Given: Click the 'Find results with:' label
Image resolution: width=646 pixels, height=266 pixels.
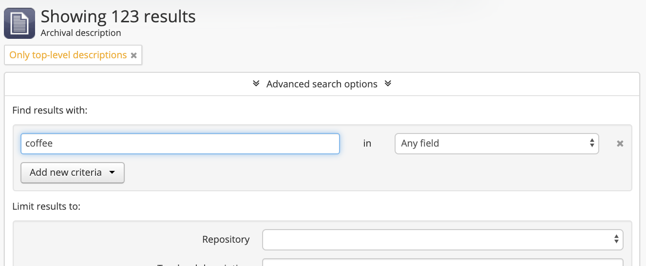Looking at the screenshot, I should (x=50, y=110).
